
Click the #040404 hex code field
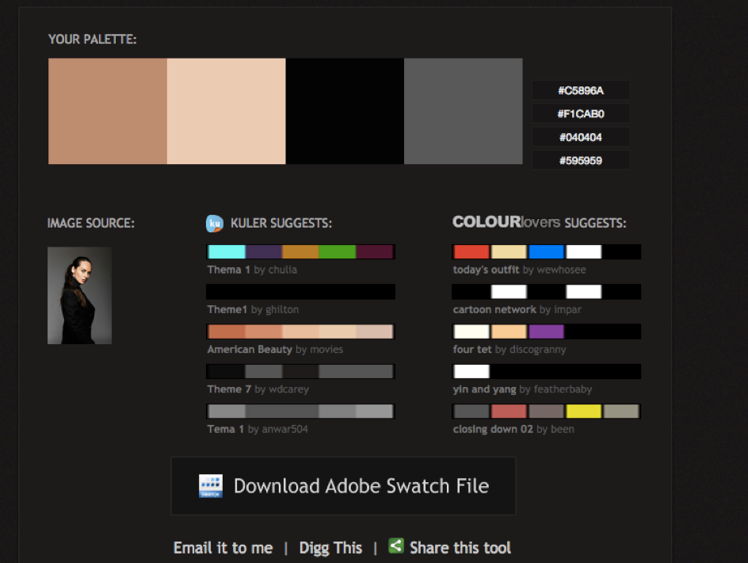[x=581, y=137]
